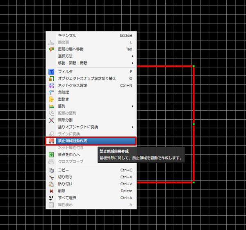Click the green midpoint handle on red line
Viewport: 246px width, 230px height.
click(194, 124)
